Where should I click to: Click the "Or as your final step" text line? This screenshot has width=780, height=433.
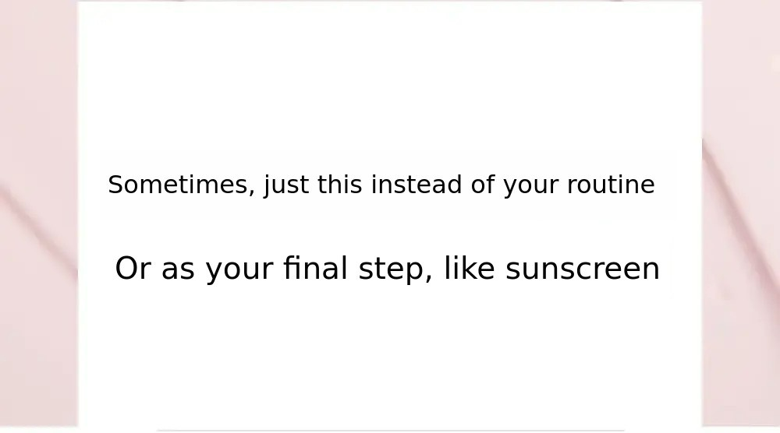tap(387, 269)
